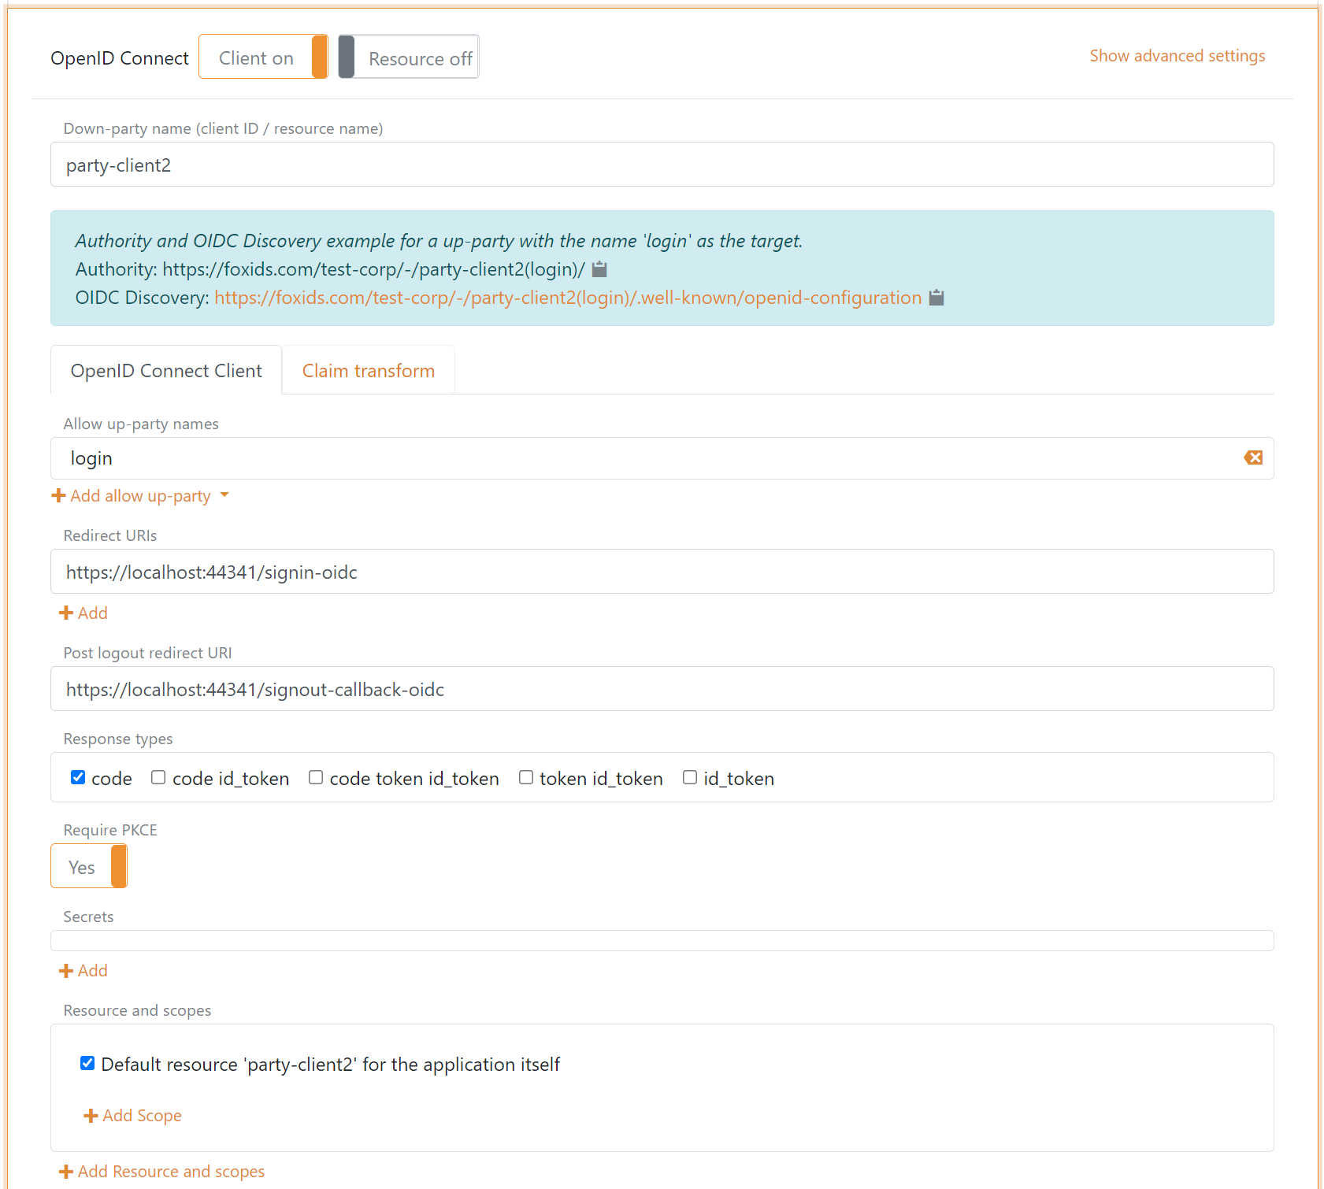
Task: Click the plus icon to add Redirect URI
Action: pos(66,613)
